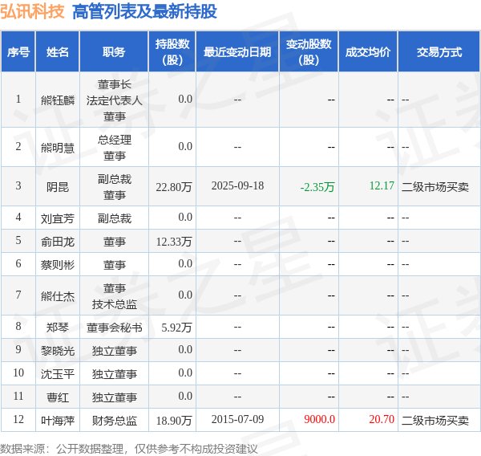
Task: Click the 姓名 column header
Action: point(58,52)
